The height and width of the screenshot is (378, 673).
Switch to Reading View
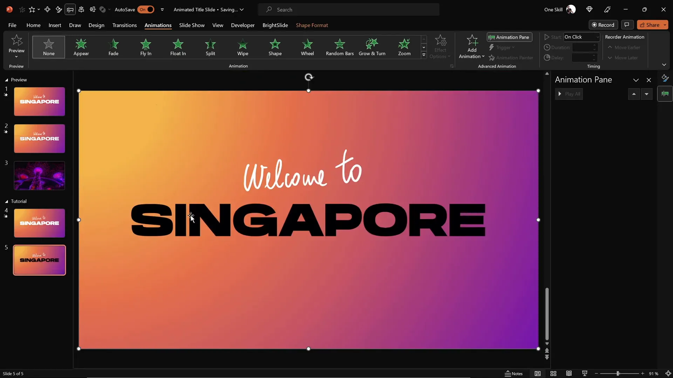coord(569,373)
